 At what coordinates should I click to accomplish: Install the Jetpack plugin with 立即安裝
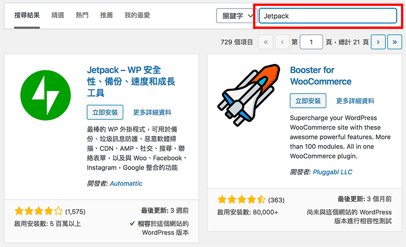[x=105, y=112]
